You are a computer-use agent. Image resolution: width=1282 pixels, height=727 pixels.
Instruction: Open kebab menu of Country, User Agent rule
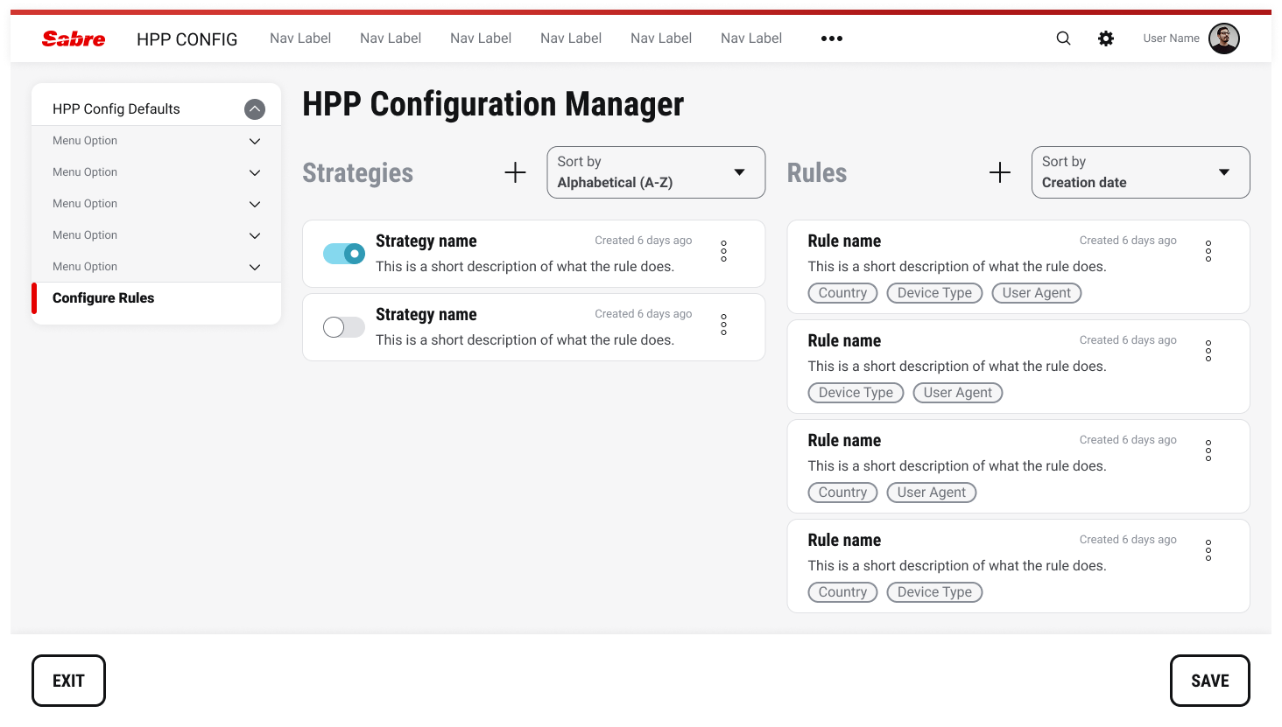pos(1208,451)
